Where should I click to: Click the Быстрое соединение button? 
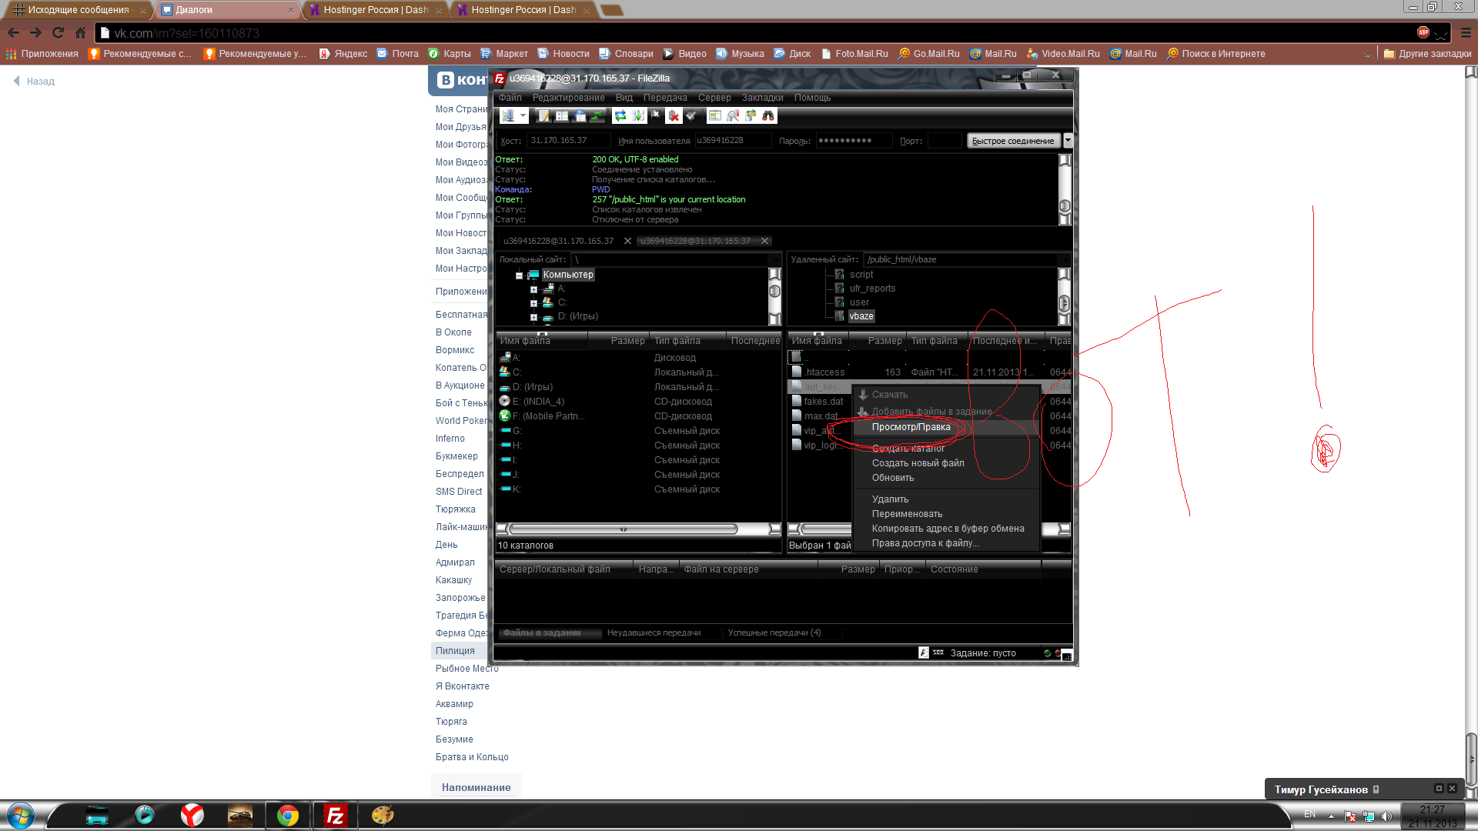[1013, 141]
